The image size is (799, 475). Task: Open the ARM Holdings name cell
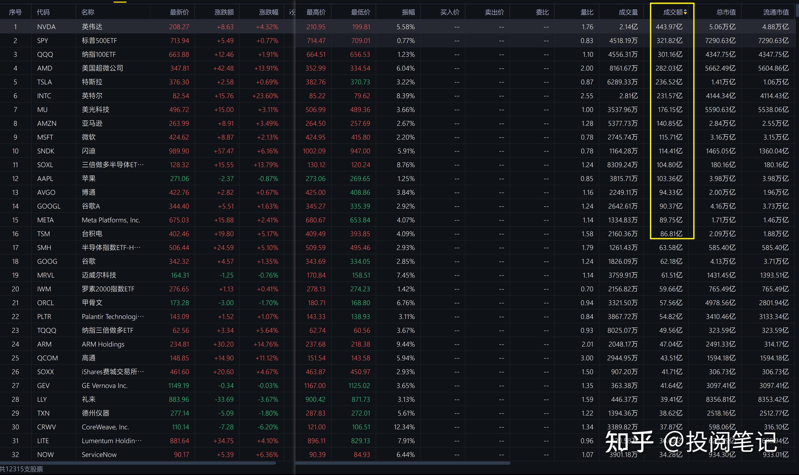[x=103, y=344]
